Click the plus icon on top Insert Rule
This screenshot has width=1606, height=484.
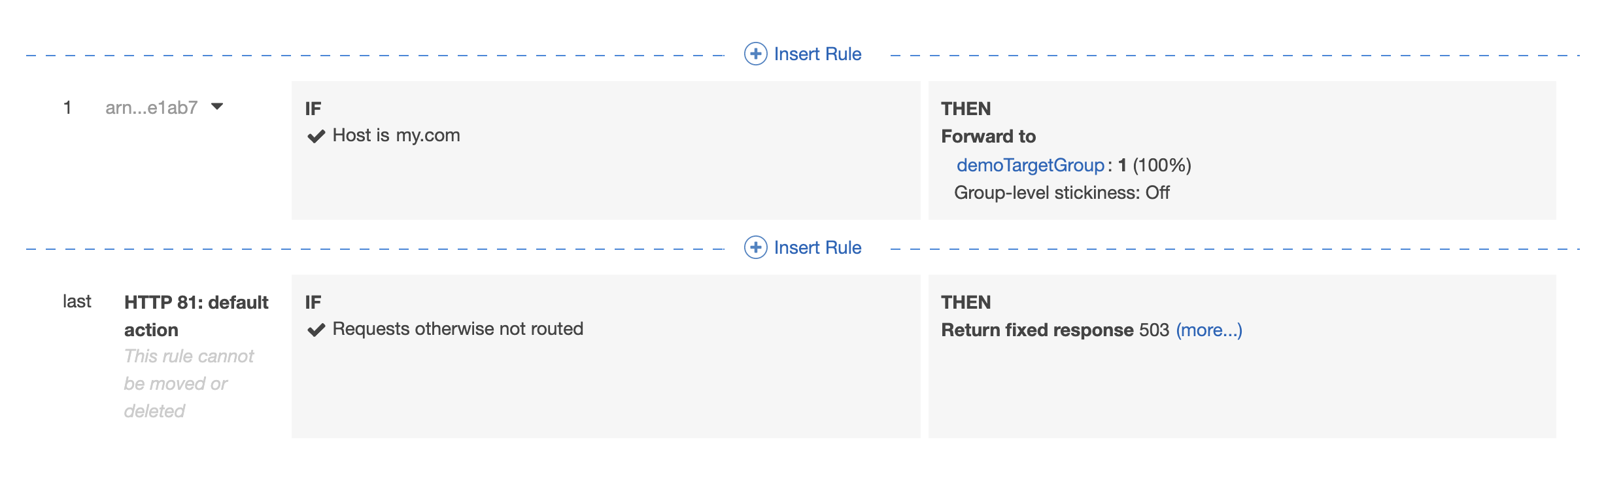755,54
